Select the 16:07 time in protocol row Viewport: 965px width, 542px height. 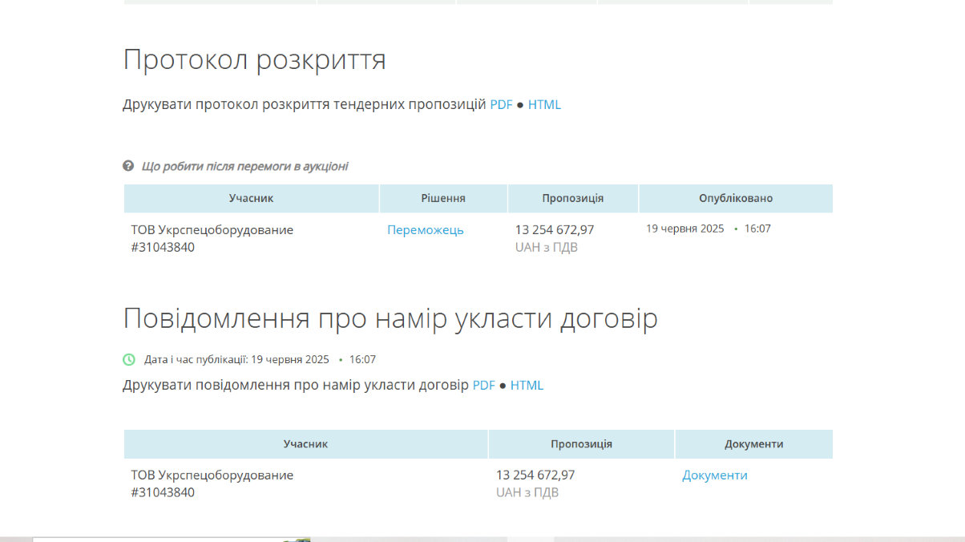[757, 229]
